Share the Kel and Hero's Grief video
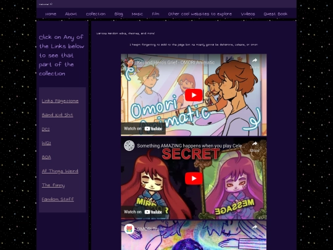 click(x=255, y=63)
